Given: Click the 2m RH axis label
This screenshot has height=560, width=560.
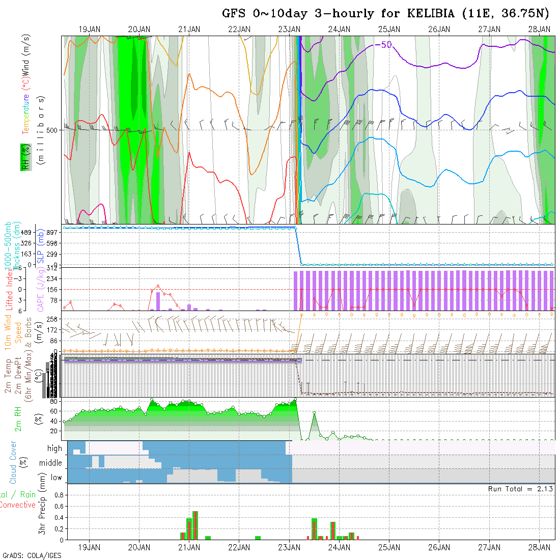Looking at the screenshot, I should click(x=18, y=418).
